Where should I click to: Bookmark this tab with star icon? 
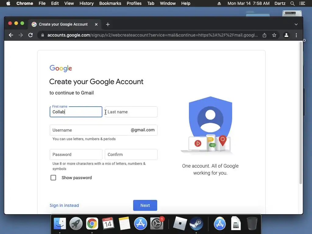click(274, 35)
